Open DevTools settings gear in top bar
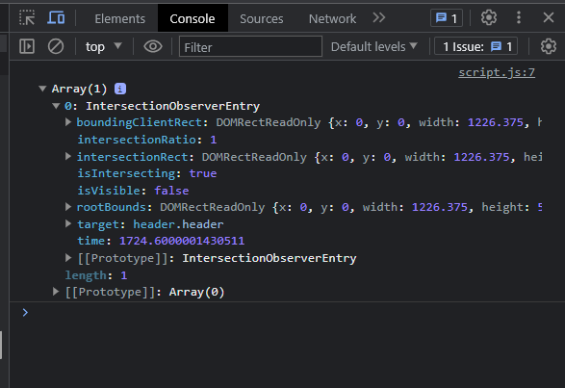This screenshot has height=388, width=565. [489, 17]
